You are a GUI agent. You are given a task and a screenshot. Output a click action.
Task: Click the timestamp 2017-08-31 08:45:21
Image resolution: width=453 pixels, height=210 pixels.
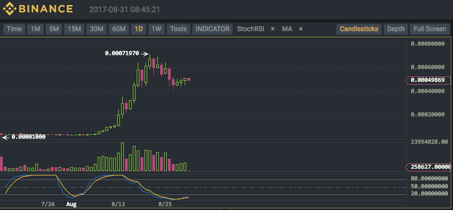(x=124, y=9)
